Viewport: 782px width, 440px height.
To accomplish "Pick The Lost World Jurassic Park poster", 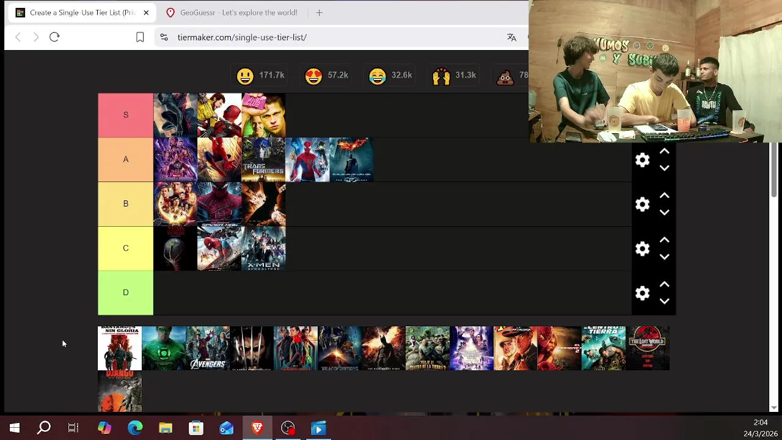I will 648,348.
